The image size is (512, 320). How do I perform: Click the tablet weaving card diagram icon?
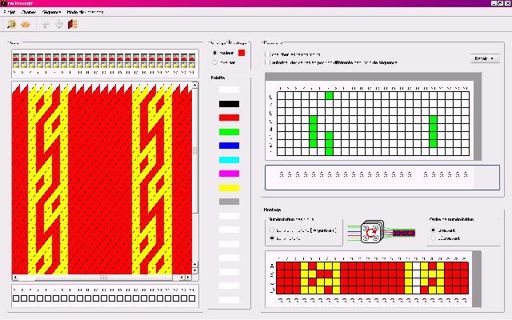[370, 232]
